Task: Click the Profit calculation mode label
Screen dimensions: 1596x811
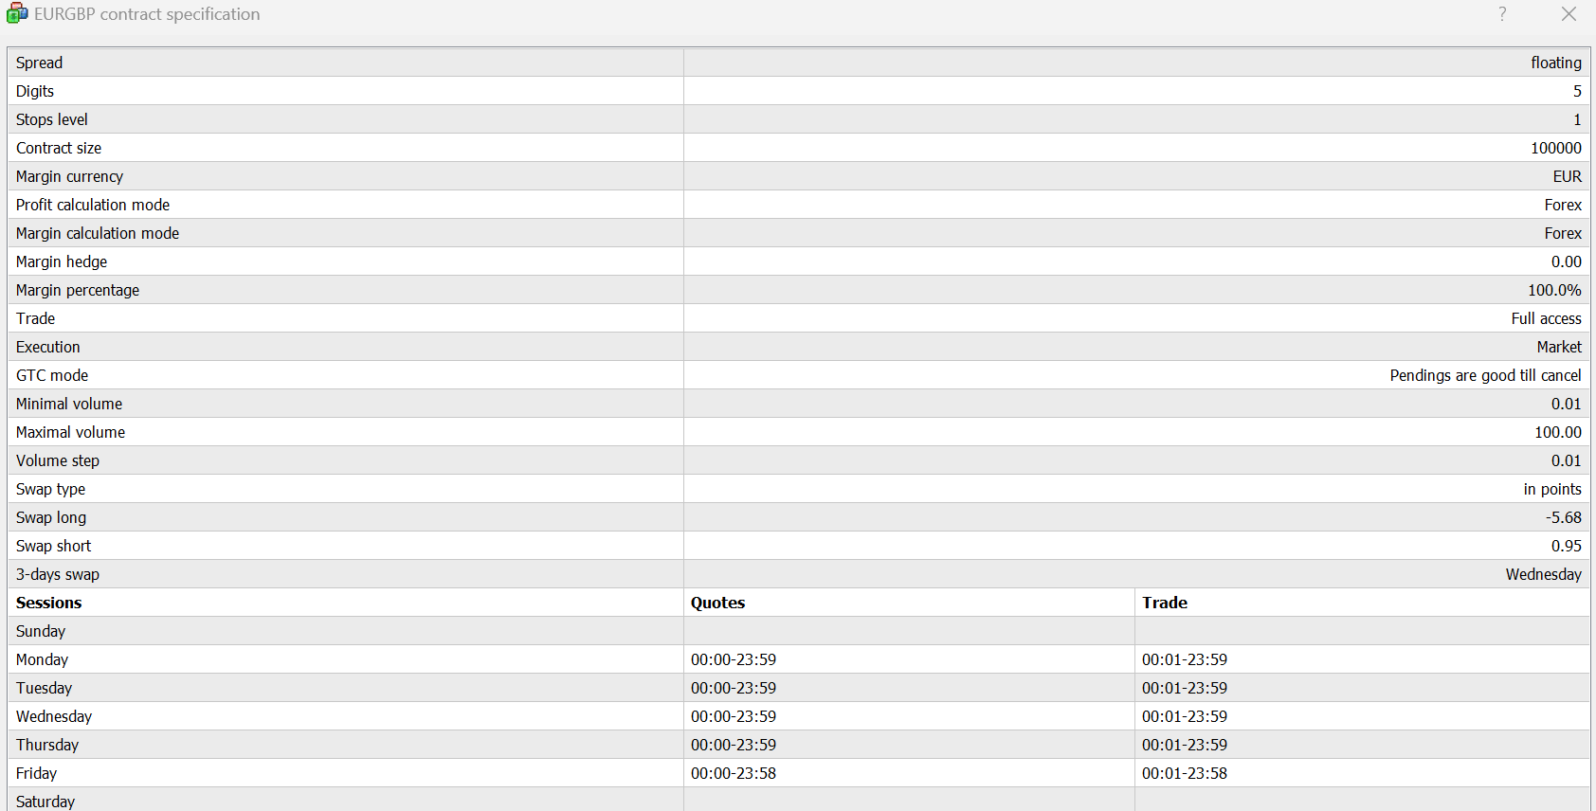Action: 93,205
